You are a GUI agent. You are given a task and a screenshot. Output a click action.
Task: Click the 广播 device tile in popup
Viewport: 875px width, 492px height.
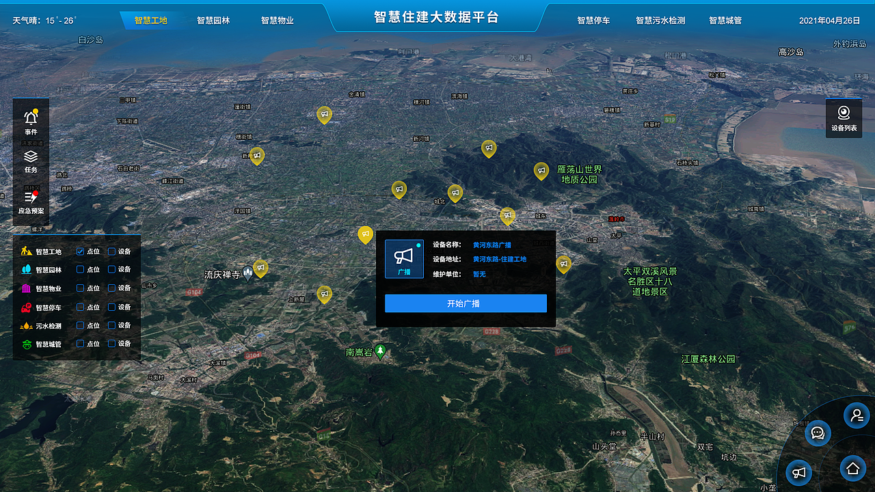click(x=404, y=258)
